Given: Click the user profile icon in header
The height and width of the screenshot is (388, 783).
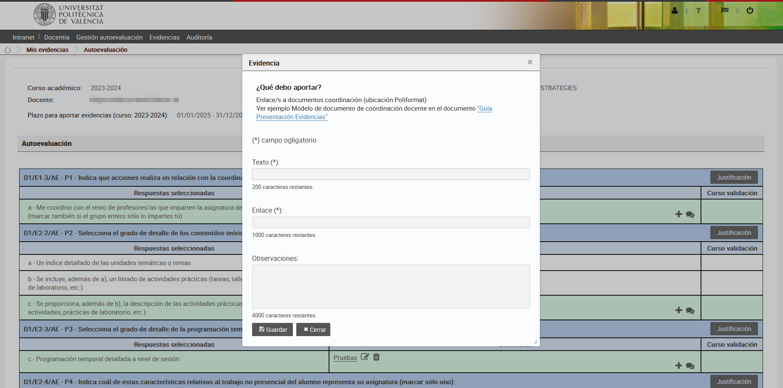Looking at the screenshot, I should 675,11.
